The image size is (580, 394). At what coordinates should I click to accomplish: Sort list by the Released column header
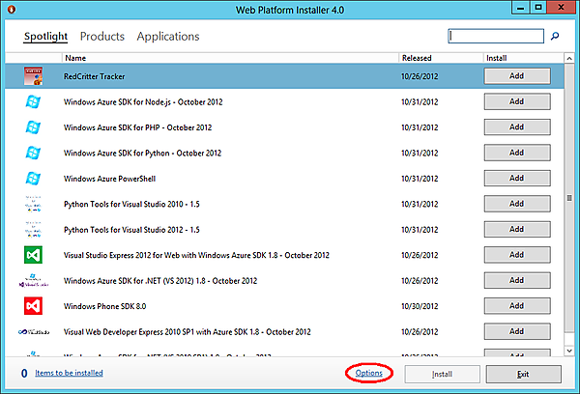pyautogui.click(x=417, y=58)
